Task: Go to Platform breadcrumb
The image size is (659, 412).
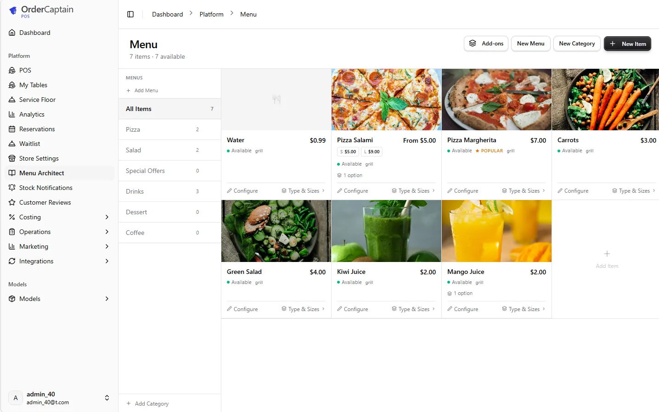Action: coord(211,14)
